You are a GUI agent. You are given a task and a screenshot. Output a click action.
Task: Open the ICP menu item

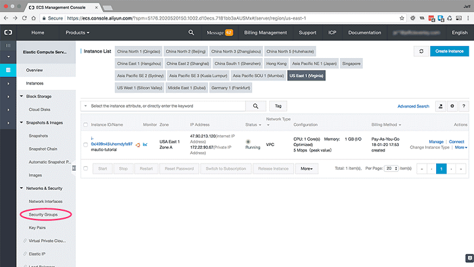332,32
